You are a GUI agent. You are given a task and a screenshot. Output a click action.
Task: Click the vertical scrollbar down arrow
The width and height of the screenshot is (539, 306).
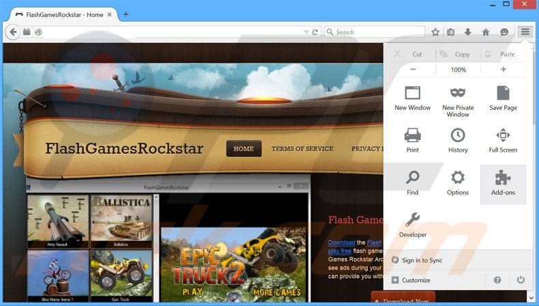[532, 298]
